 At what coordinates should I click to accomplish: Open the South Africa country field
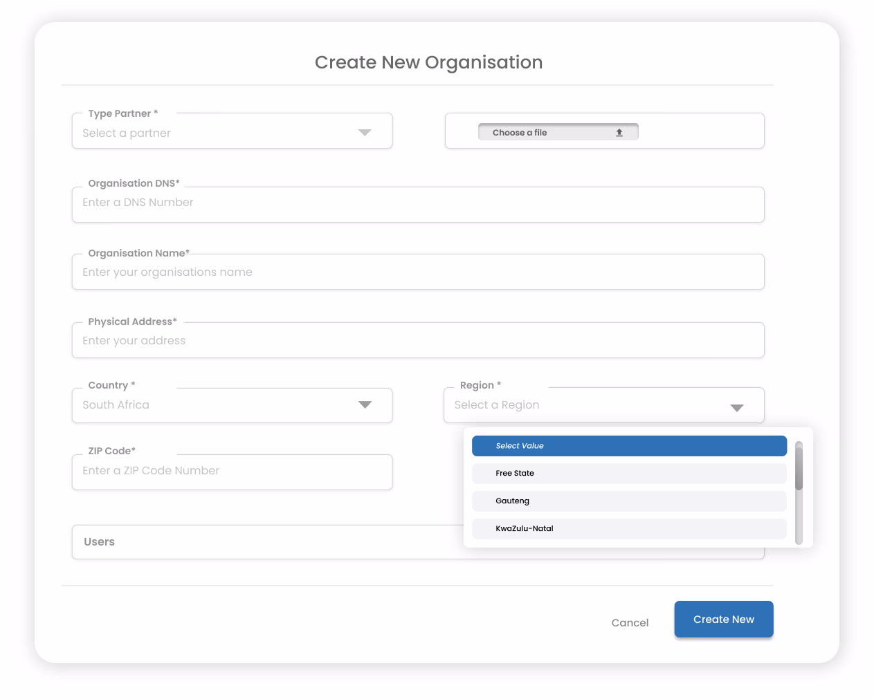coord(215,405)
